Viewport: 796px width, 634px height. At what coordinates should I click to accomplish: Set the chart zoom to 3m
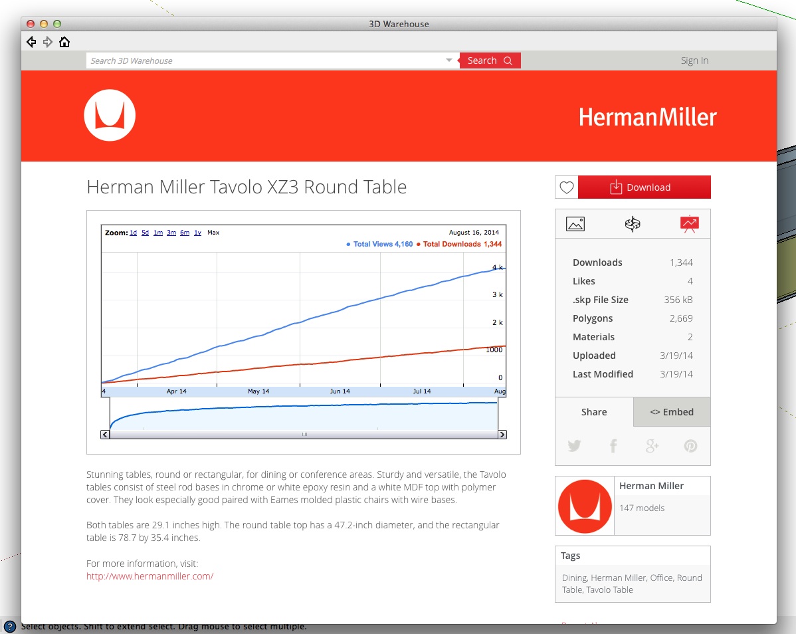point(171,233)
